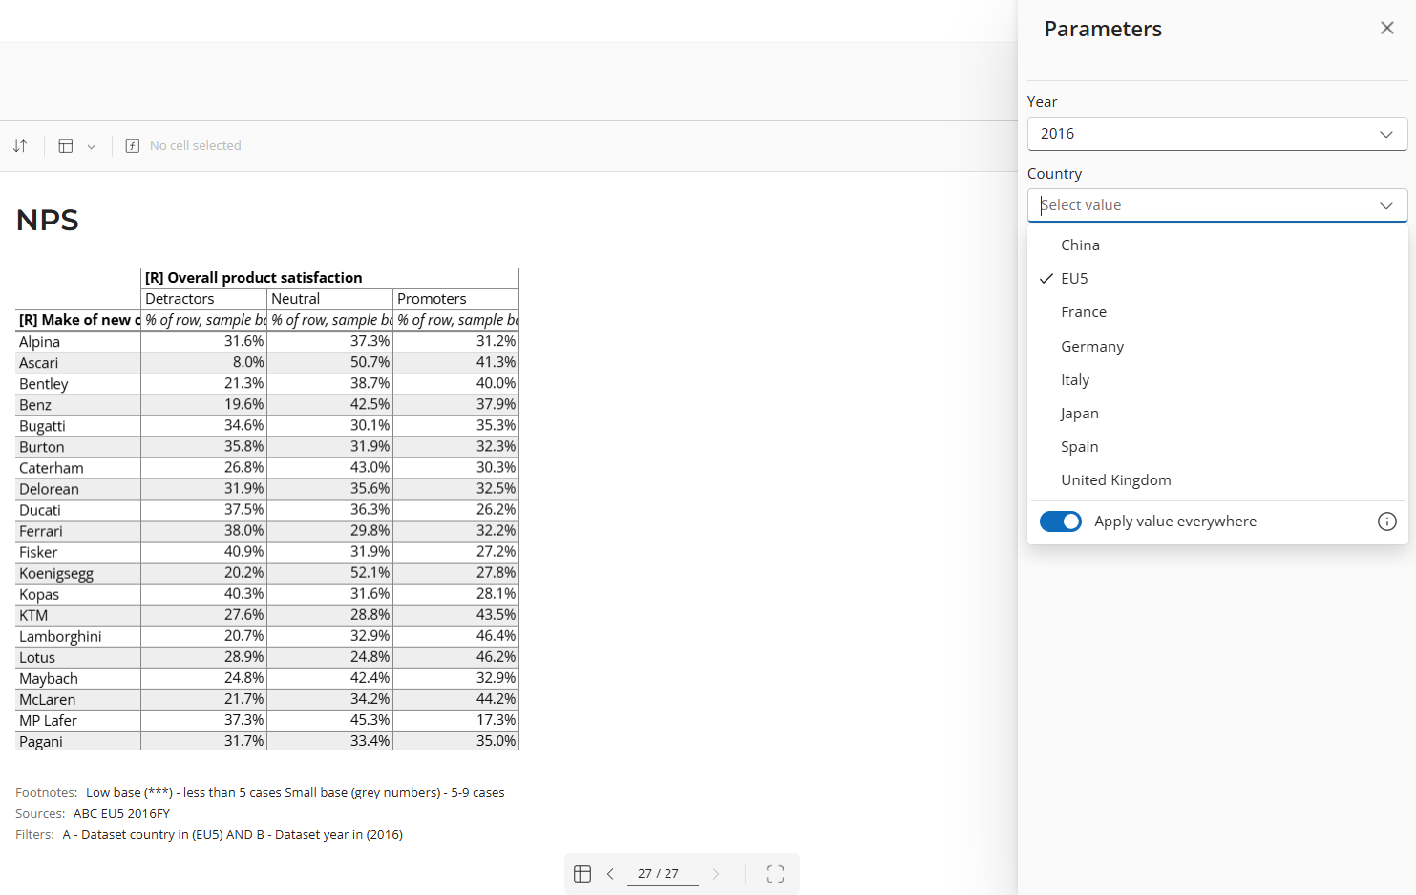Collapse the Country dropdown chevron
The width and height of the screenshot is (1416, 895).
[1386, 205]
